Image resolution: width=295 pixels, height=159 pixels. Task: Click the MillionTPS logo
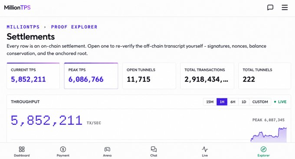pyautogui.click(x=17, y=7)
